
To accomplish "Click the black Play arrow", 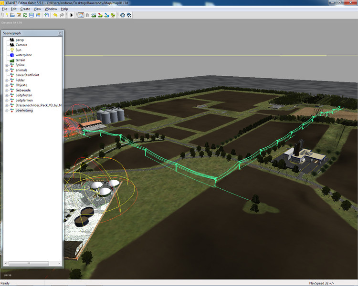I will (72, 15).
